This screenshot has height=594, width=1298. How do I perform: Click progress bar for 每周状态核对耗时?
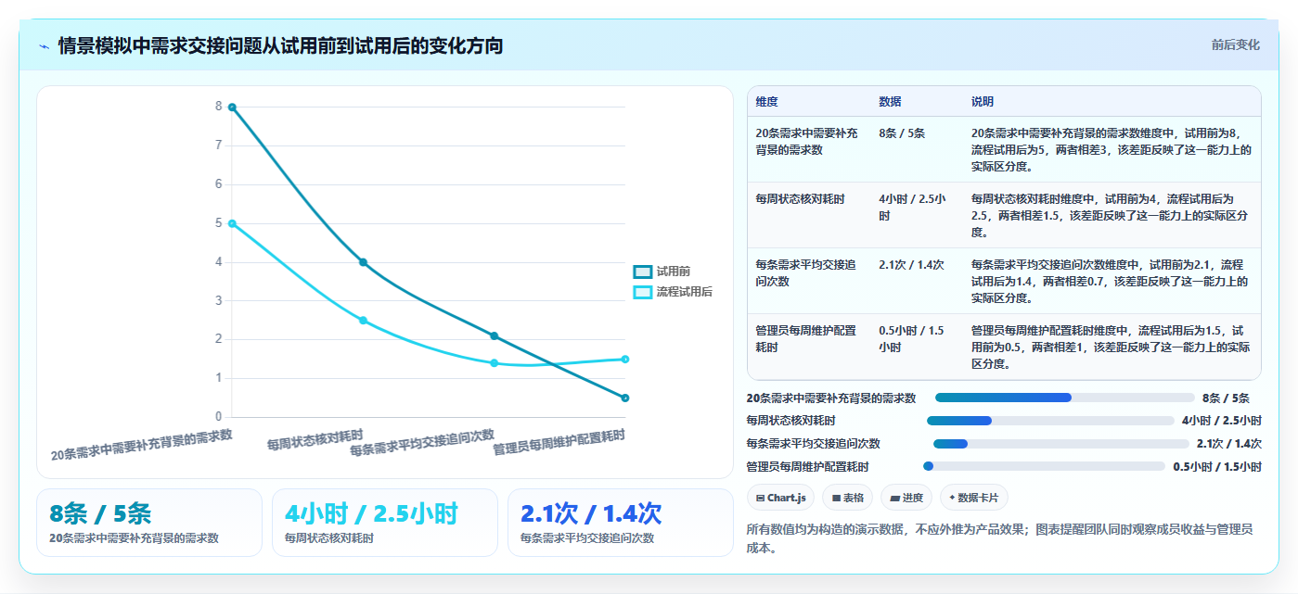tap(1050, 421)
